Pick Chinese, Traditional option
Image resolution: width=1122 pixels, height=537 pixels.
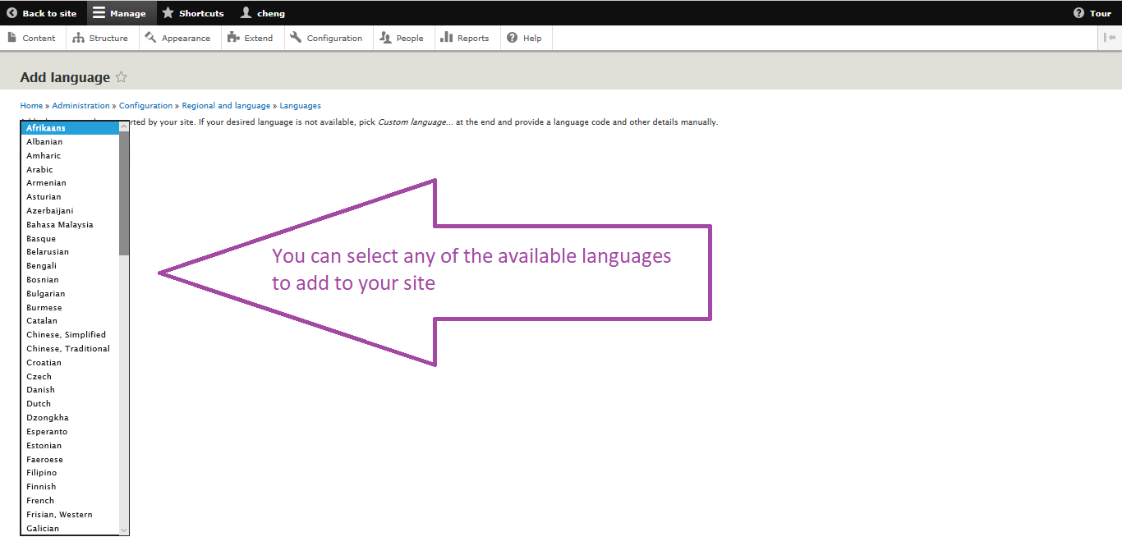click(x=70, y=349)
